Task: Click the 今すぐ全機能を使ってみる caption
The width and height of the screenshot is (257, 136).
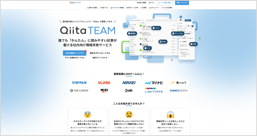Action: 75,58
